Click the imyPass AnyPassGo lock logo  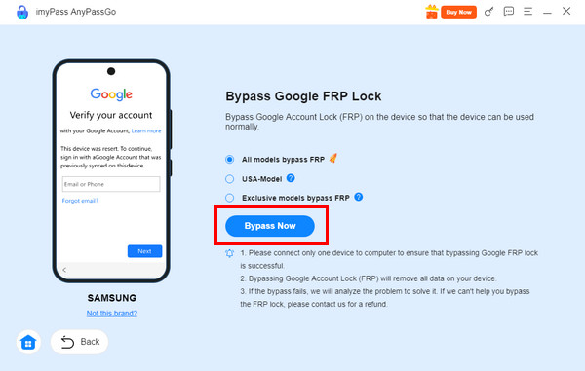coord(22,12)
